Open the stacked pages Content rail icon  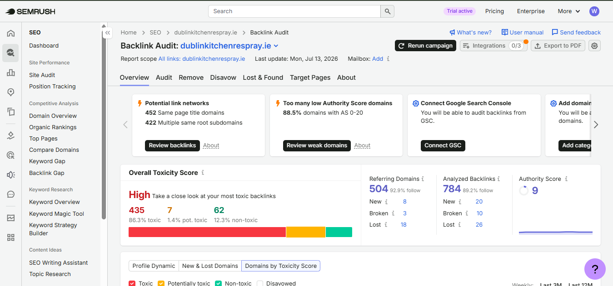pyautogui.click(x=11, y=111)
